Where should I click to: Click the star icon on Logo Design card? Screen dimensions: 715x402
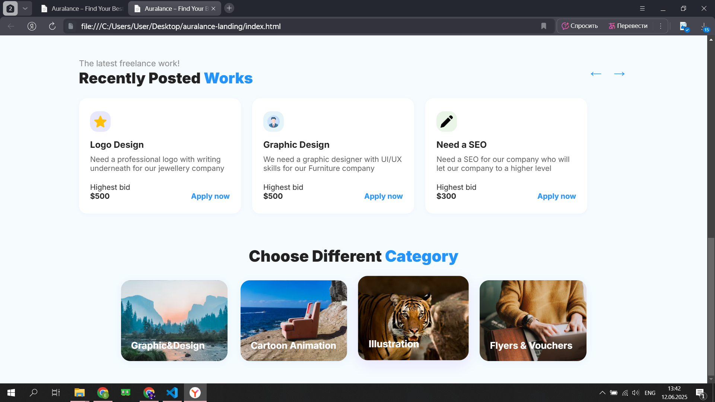100,122
